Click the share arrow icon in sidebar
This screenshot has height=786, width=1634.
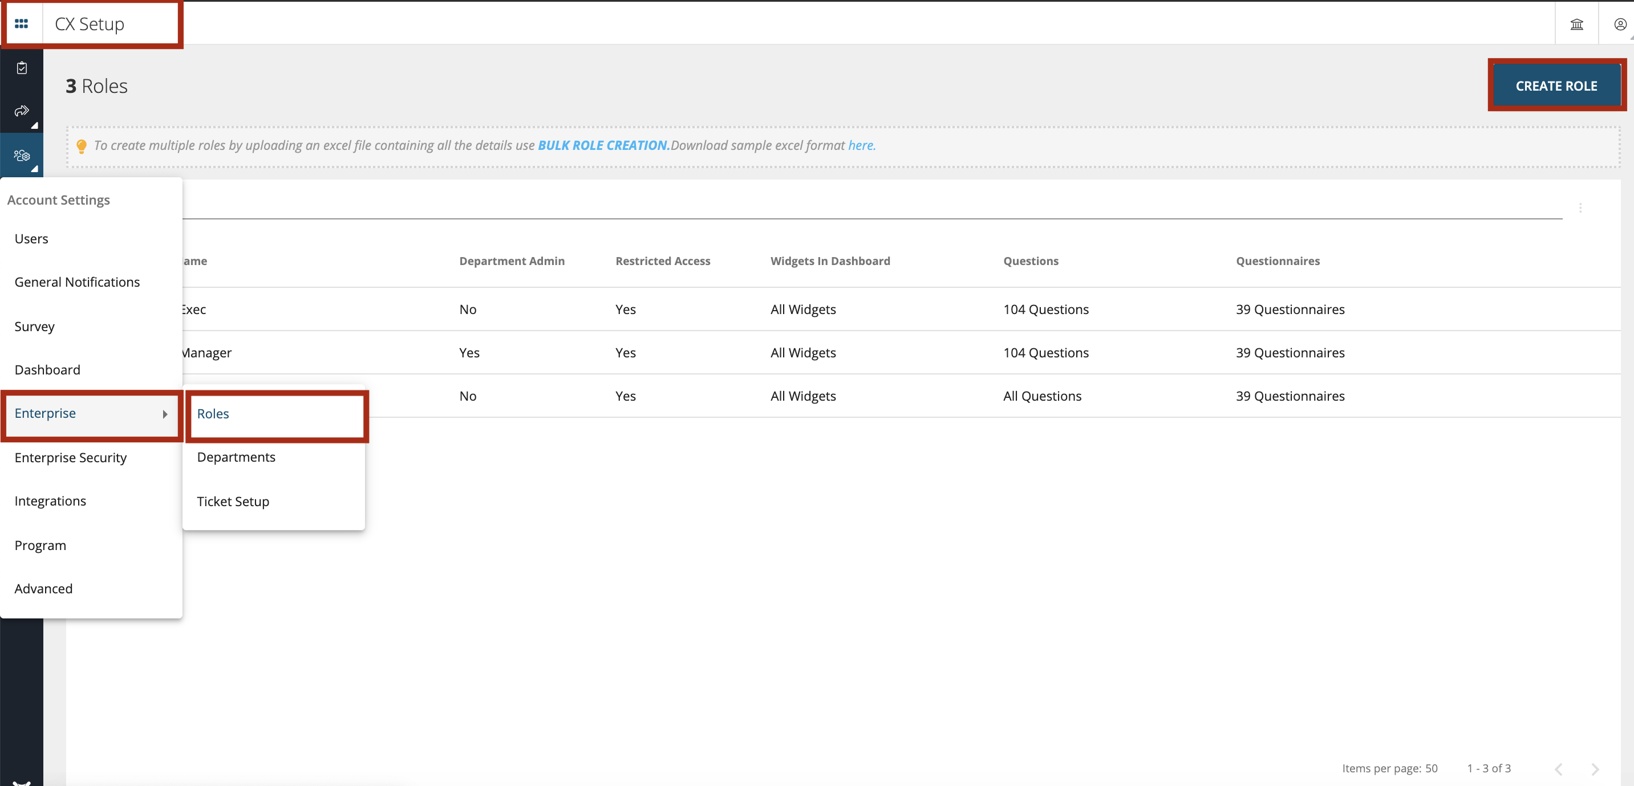22,111
